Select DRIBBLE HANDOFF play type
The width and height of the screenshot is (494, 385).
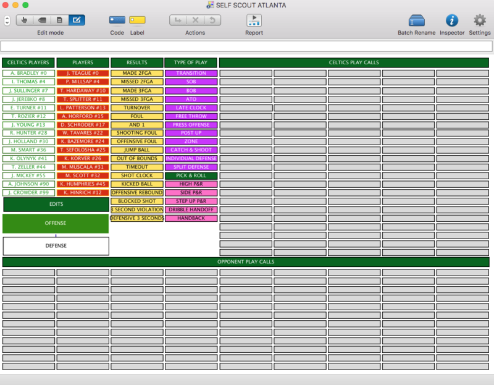point(191,209)
